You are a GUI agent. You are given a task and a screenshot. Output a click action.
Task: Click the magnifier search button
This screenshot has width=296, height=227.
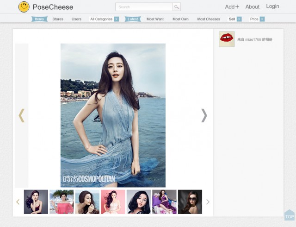[x=177, y=7]
